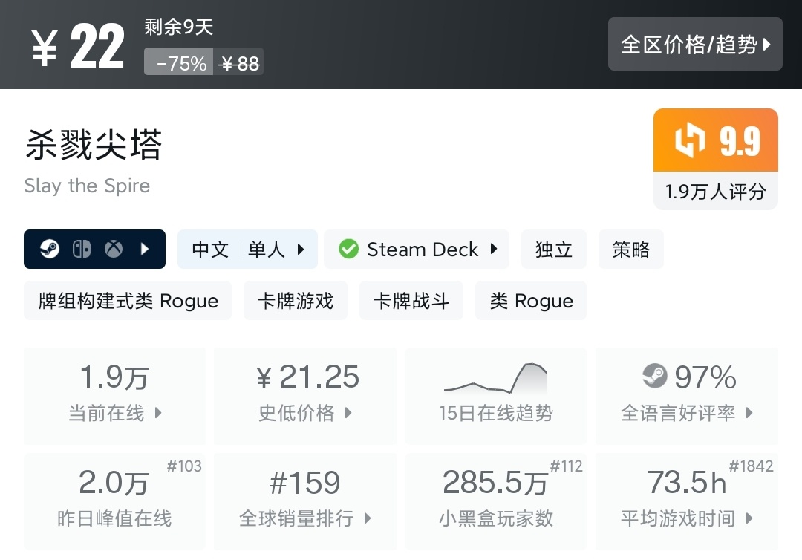802x560 pixels.
Task: Click the Xbox platform icon
Action: pos(114,249)
